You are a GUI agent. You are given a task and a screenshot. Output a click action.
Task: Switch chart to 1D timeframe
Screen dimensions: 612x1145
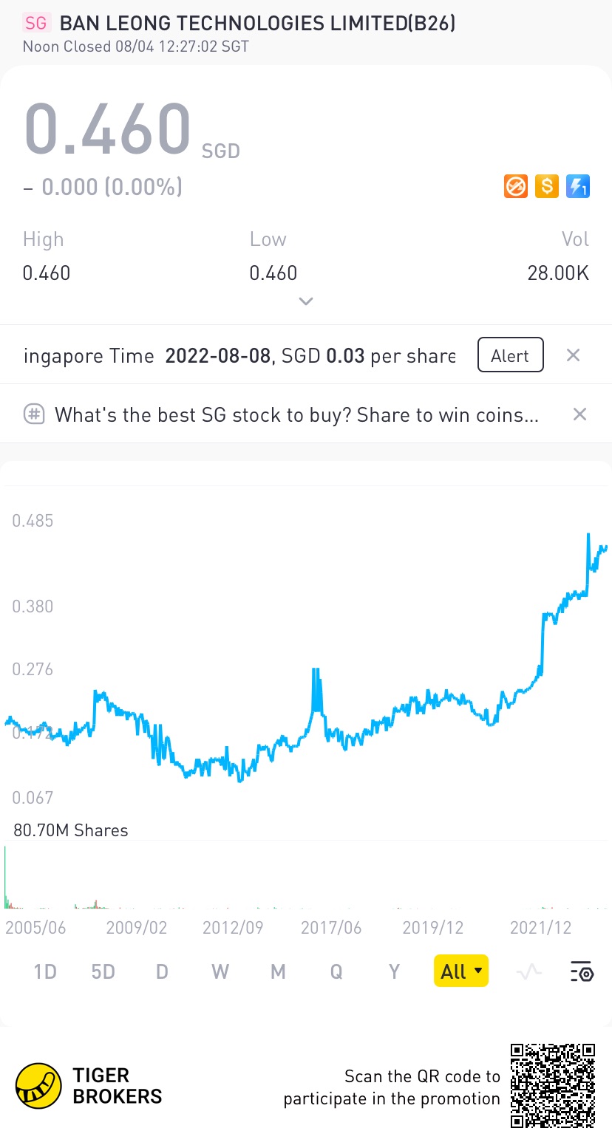coord(45,971)
